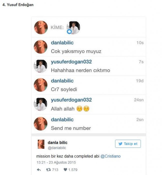Viewport: 162px width, 175px height.
Task: Click the heart like icon next to 1.579
Action: point(65,170)
